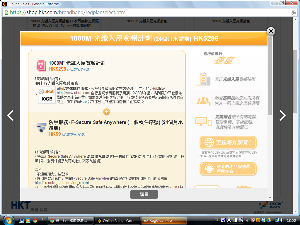Click the 1000M 光纖入屋寬頻計劃 plan heading
The height and width of the screenshot is (225, 300).
(x=77, y=63)
